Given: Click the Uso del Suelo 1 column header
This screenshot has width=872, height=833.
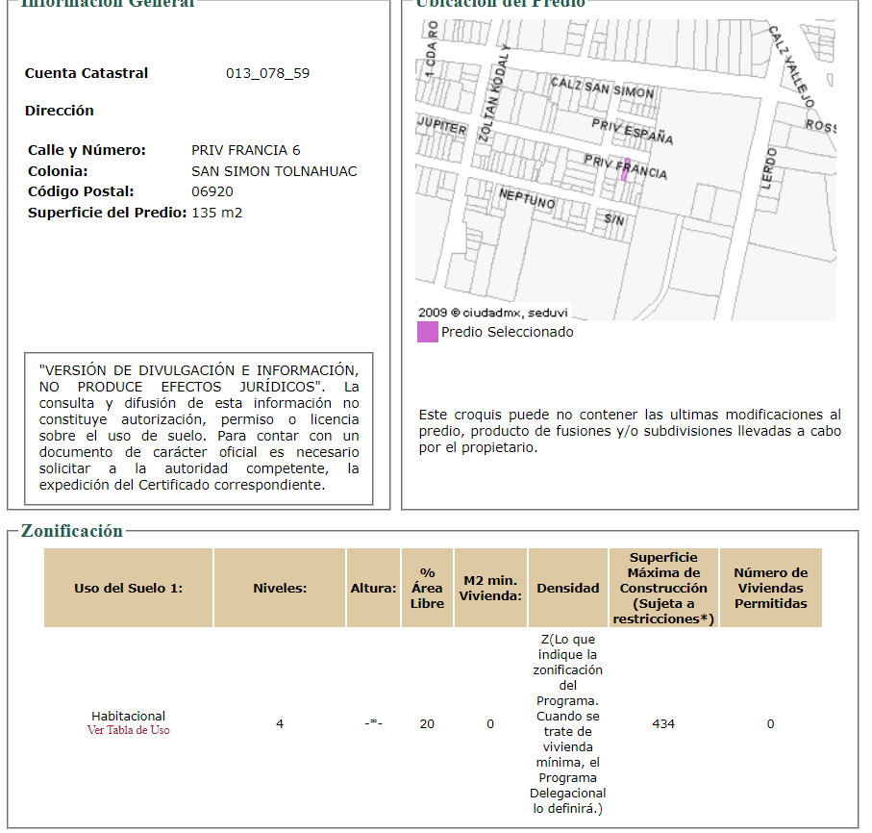Looking at the screenshot, I should click(x=129, y=588).
